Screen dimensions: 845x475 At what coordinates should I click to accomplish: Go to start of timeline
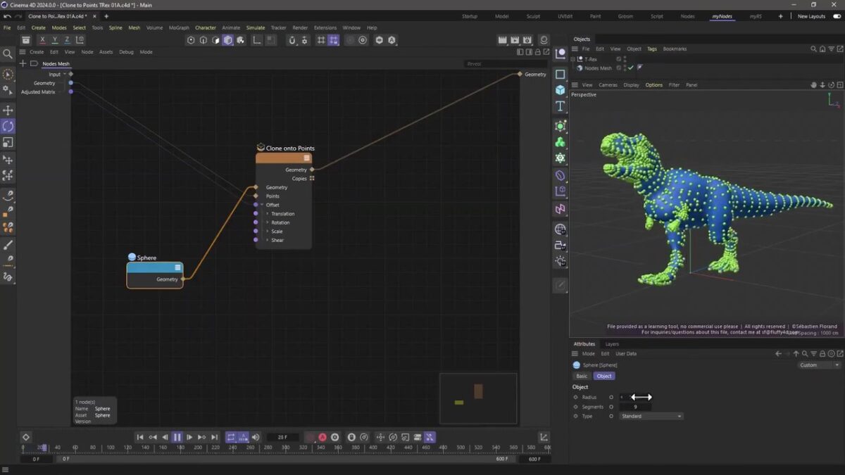tap(140, 437)
